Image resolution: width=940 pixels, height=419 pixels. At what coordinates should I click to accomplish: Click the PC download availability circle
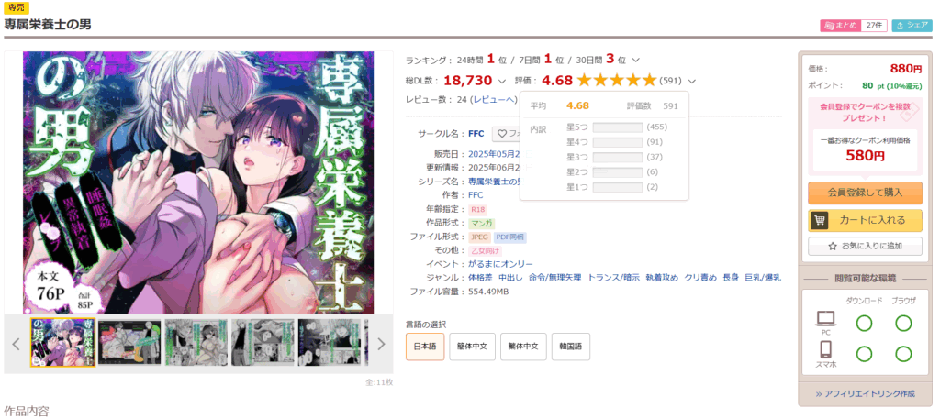864,324
